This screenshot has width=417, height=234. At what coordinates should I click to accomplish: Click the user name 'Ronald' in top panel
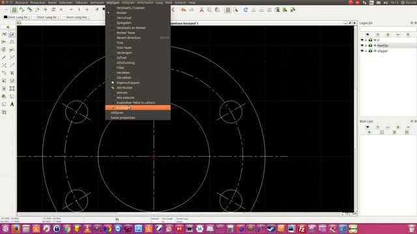411,3
